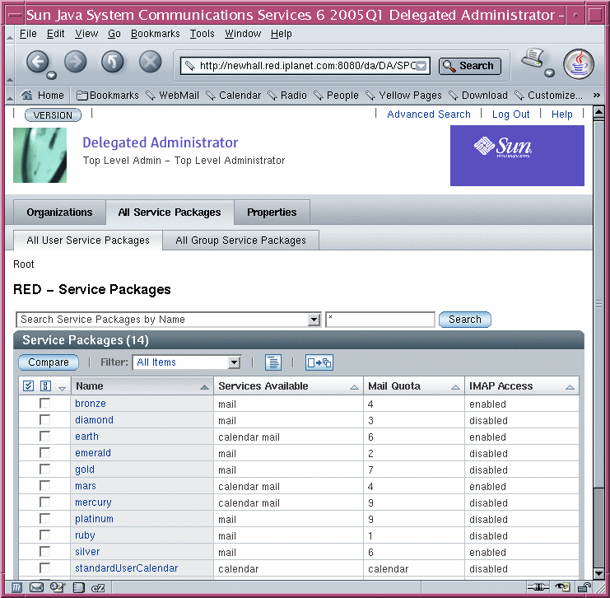
Task: Click the online/offline connection status icon
Action: (538, 587)
